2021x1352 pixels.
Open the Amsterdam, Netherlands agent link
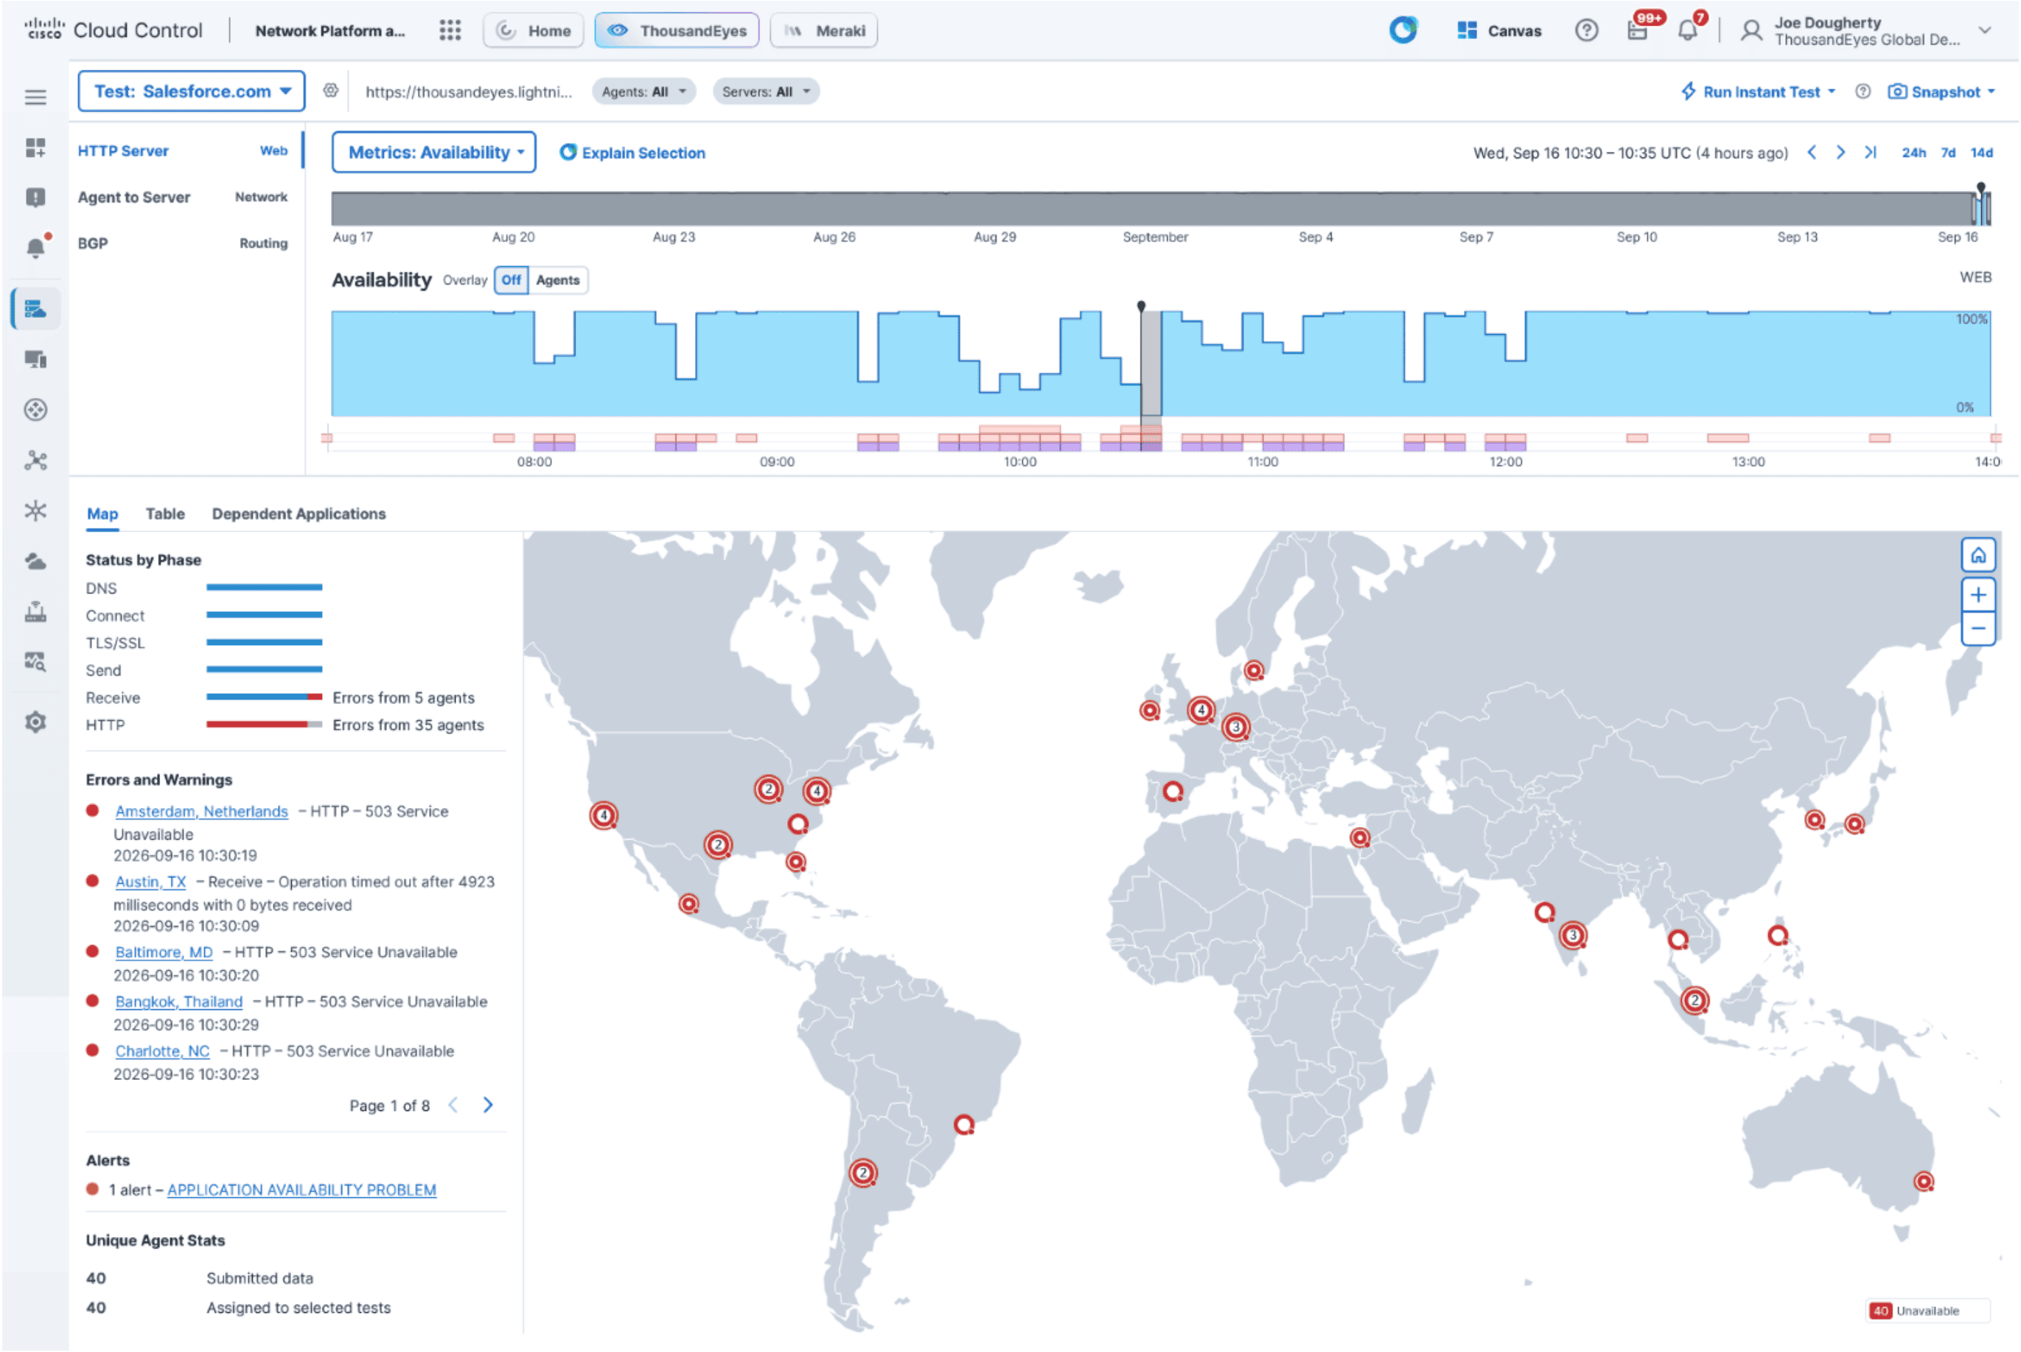[x=202, y=812]
